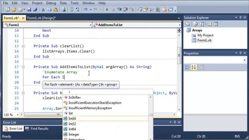Click Solution Explorer's Properties toolbar icon
This screenshot has width=249, height=140.
[x=188, y=24]
